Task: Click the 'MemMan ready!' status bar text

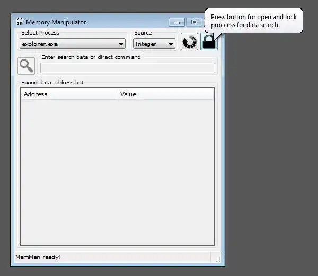Action: [38, 257]
